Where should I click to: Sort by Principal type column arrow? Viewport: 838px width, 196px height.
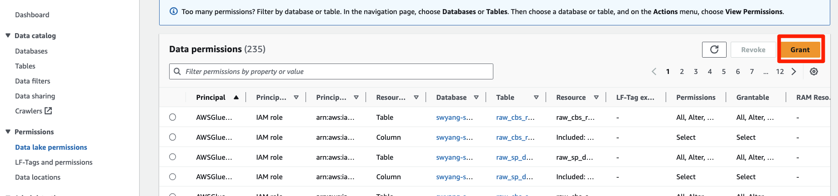pyautogui.click(x=296, y=97)
